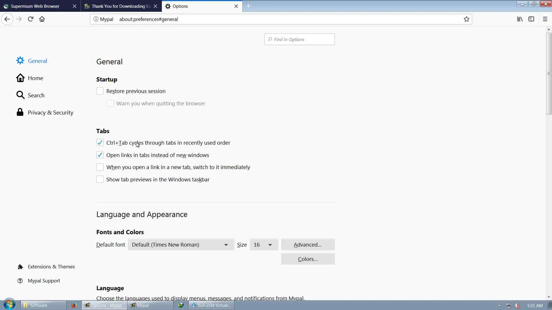The image size is (552, 310).
Task: Toggle the sidebar view icon
Action: click(531, 19)
